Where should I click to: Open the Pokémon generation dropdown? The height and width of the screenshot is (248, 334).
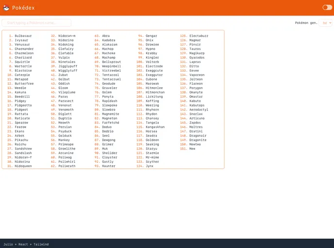point(327,23)
